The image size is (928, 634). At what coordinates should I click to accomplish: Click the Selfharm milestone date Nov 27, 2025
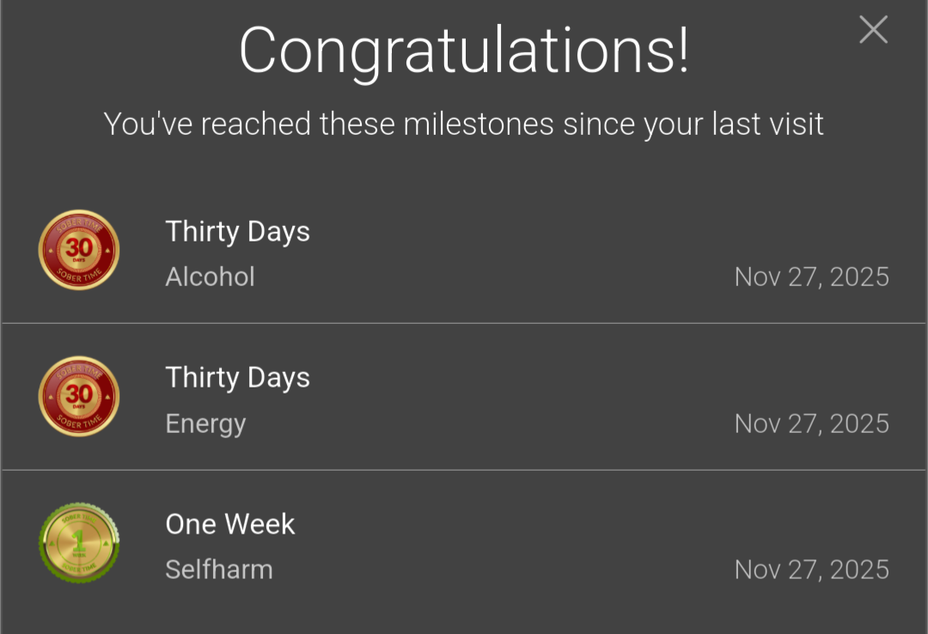point(811,570)
